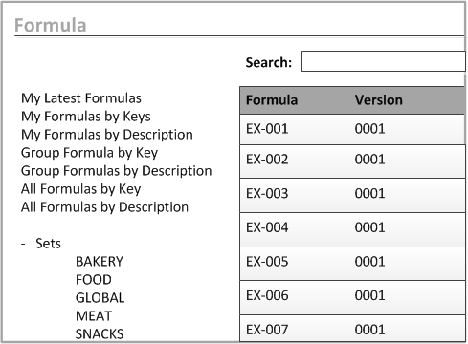468x344 pixels.
Task: Open the GLOBAL set
Action: [x=100, y=298]
